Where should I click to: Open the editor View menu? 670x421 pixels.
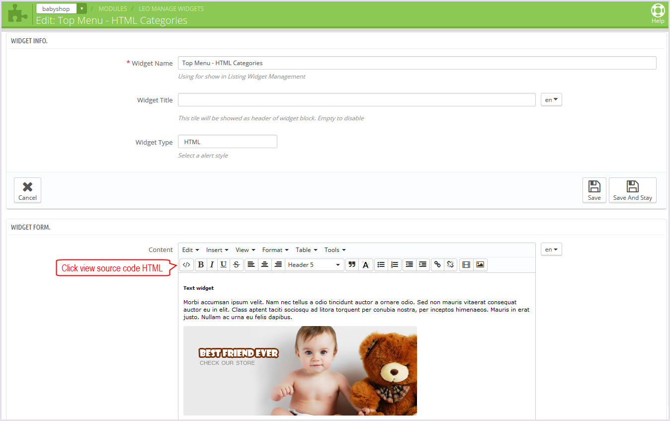click(246, 250)
